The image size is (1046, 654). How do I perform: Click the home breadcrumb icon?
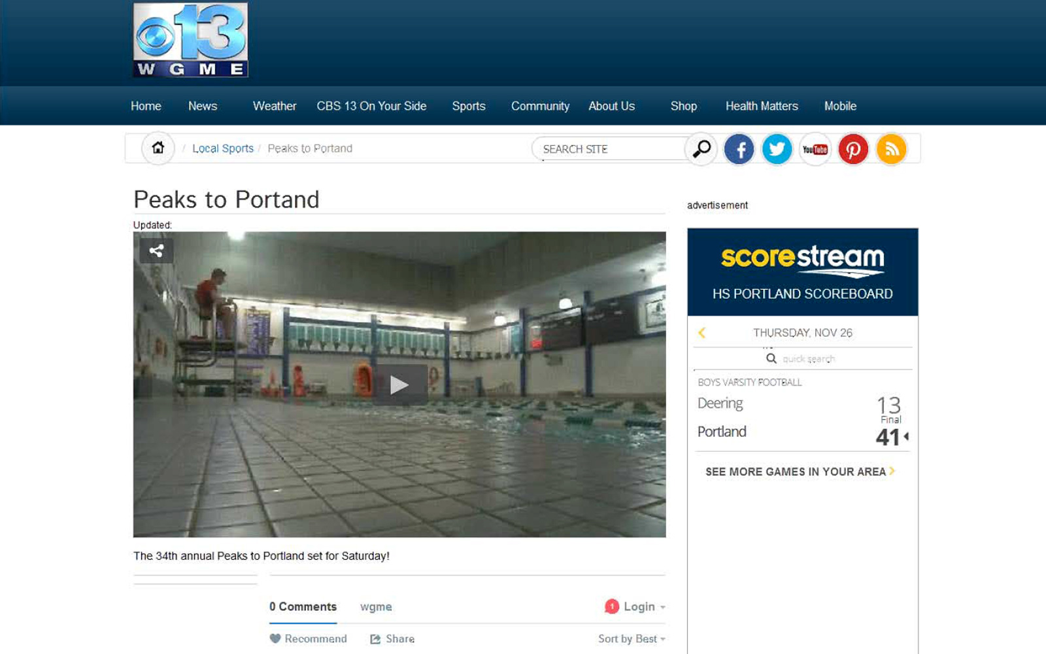coord(157,148)
